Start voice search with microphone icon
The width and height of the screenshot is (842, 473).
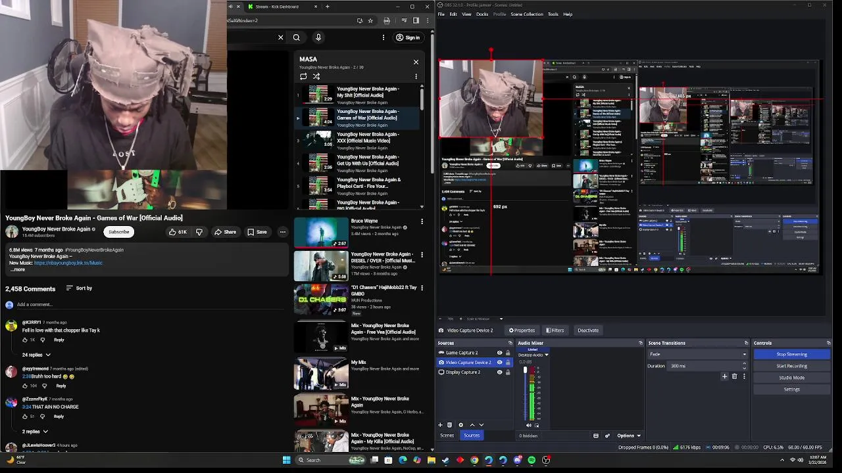coord(318,37)
